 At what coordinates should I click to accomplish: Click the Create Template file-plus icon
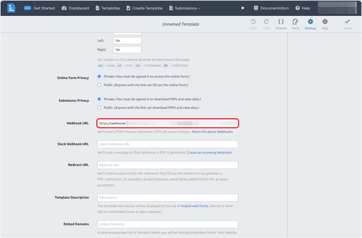pos(128,8)
